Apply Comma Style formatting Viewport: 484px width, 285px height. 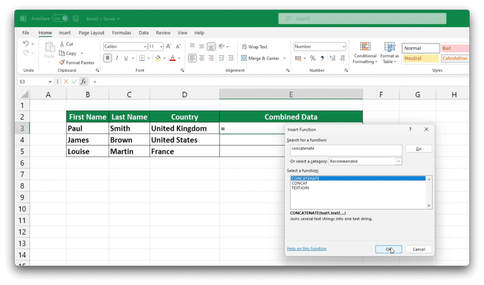(x=322, y=58)
